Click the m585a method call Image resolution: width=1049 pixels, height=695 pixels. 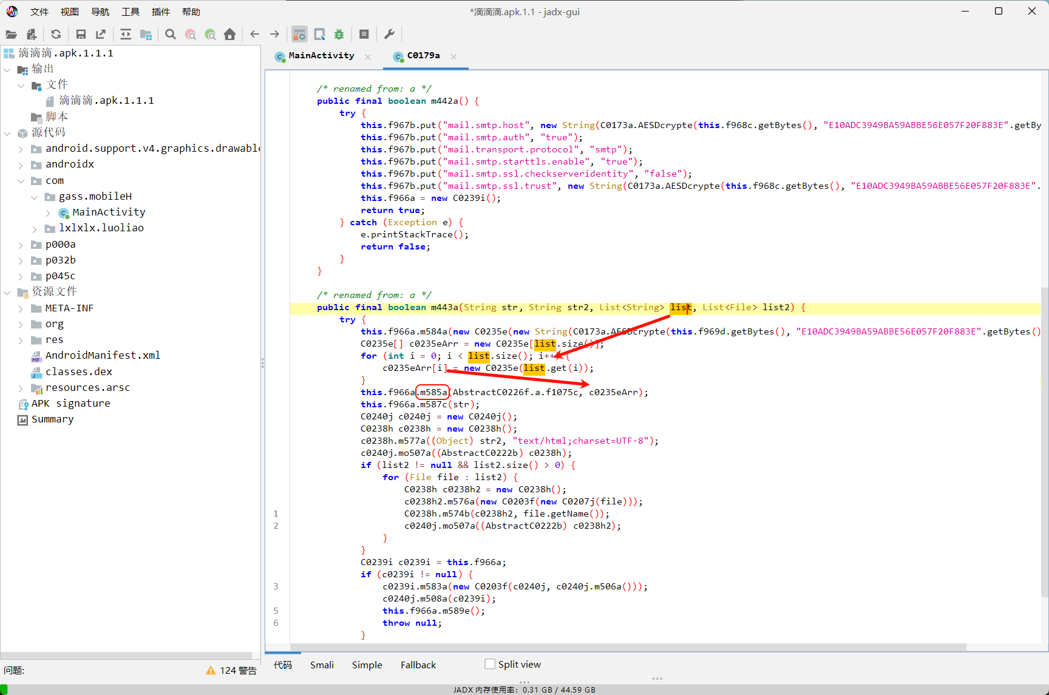(x=433, y=392)
